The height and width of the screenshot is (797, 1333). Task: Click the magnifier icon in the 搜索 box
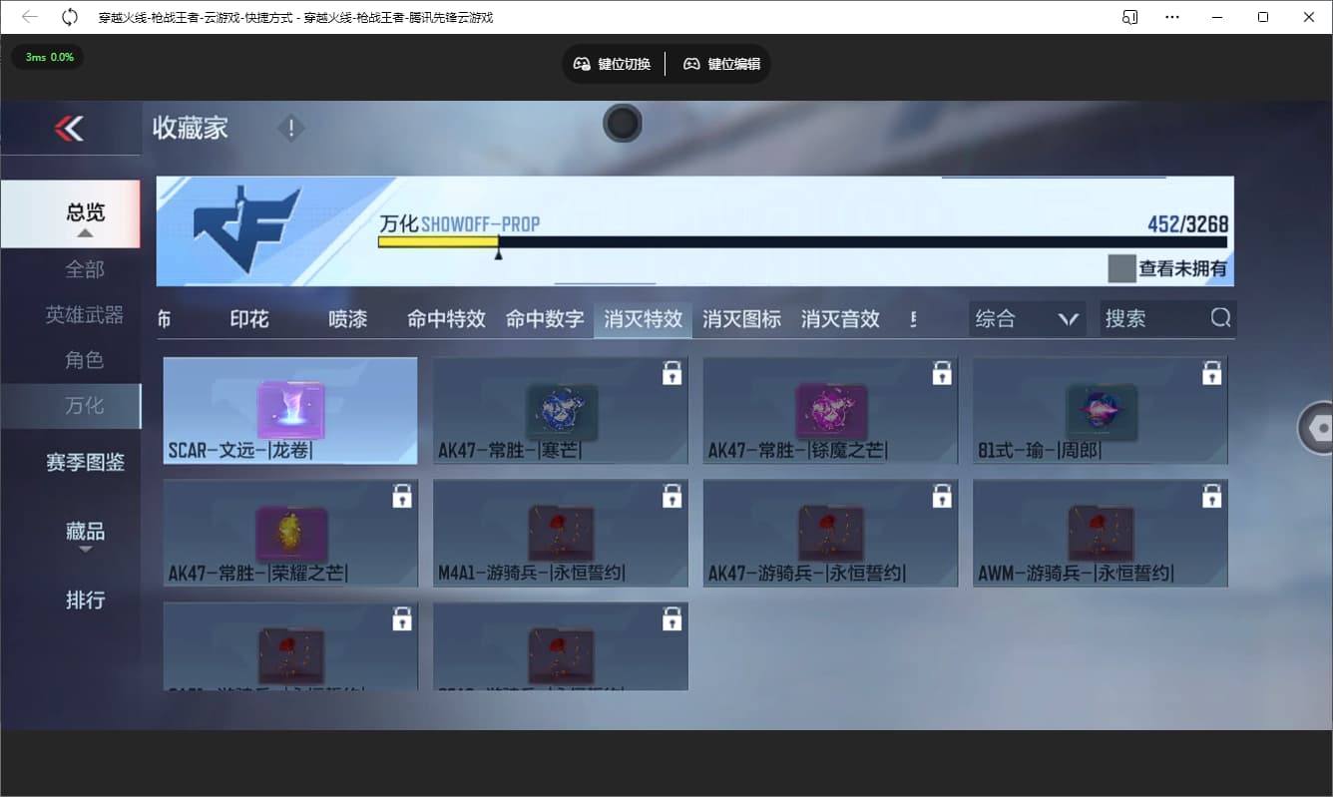coord(1221,317)
